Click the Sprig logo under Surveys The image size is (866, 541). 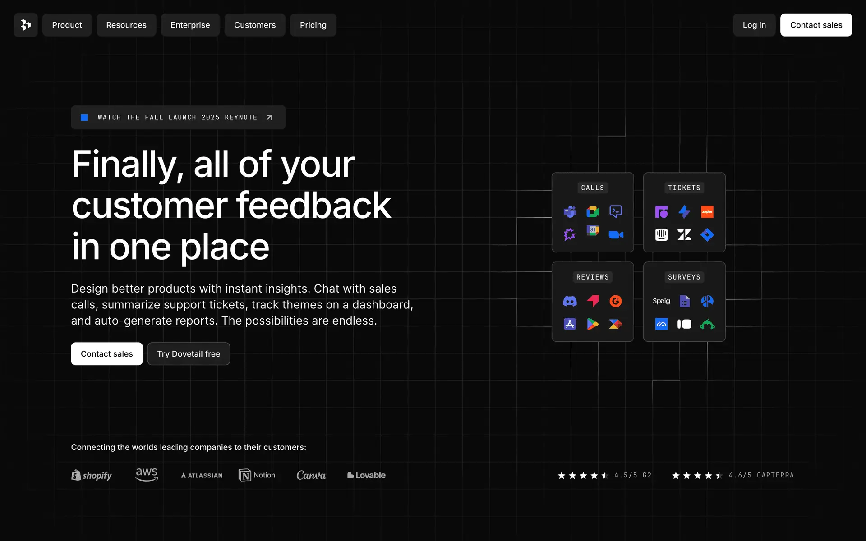(661, 301)
